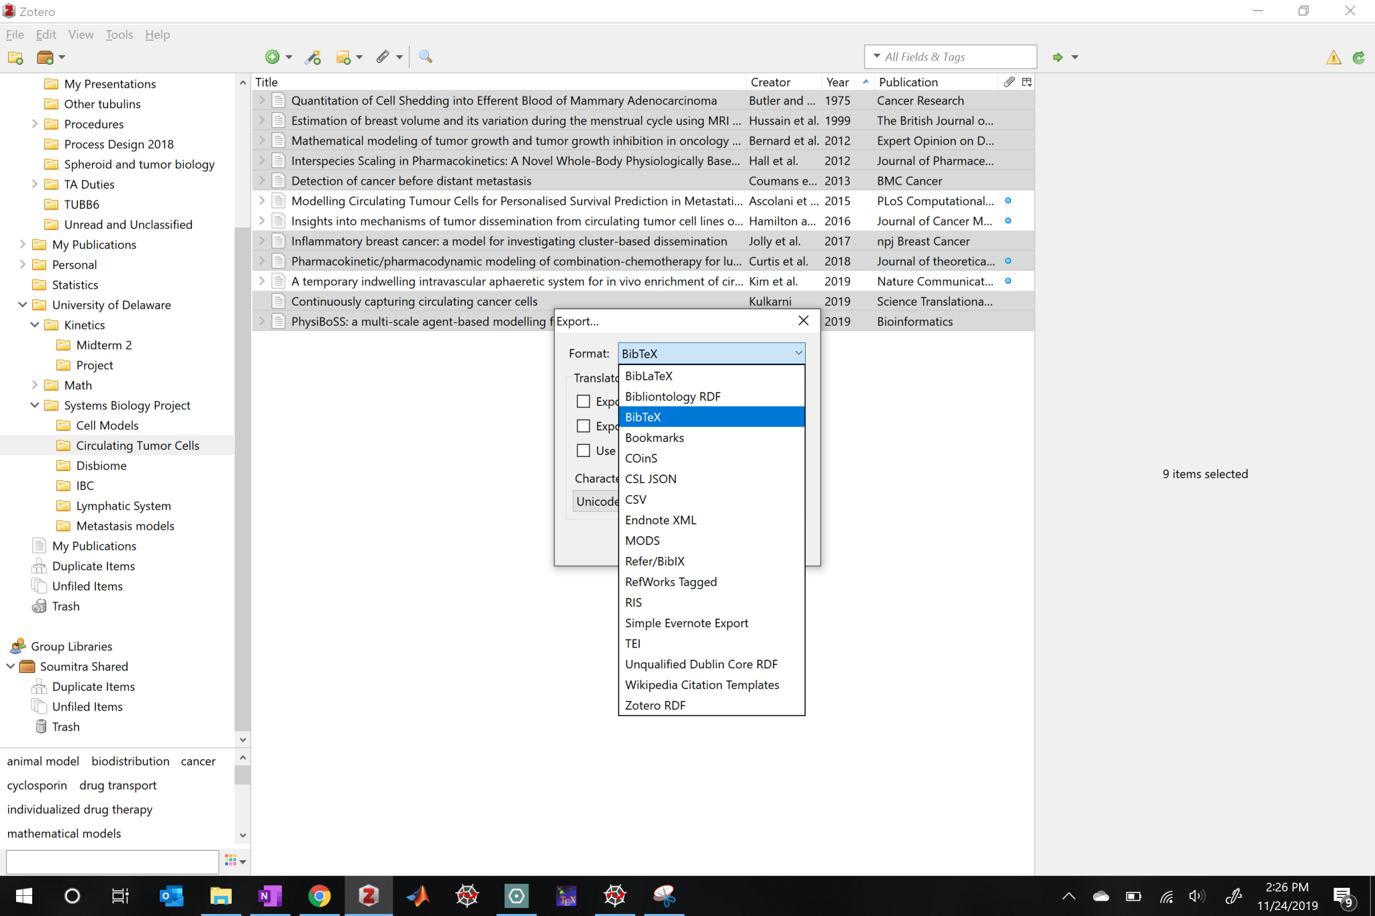Select the Metastasis models collection
Screen dimensions: 1375x916
pos(125,526)
